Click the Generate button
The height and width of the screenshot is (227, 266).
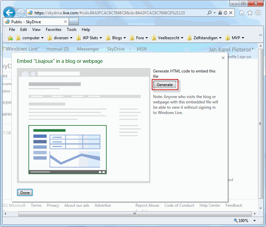pos(165,84)
